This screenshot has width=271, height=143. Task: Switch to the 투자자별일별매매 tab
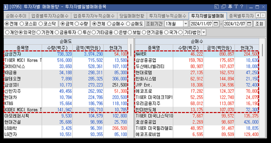pyautogui.click(x=208, y=16)
